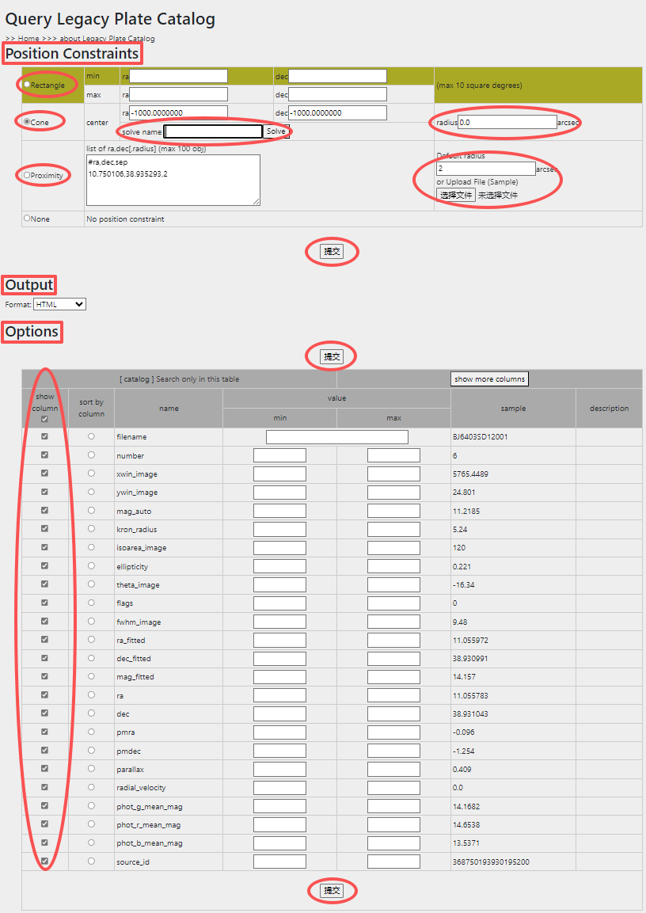Viewport: 646px width, 913px height.
Task: Click the 选择文件 file upload button
Action: (x=455, y=195)
